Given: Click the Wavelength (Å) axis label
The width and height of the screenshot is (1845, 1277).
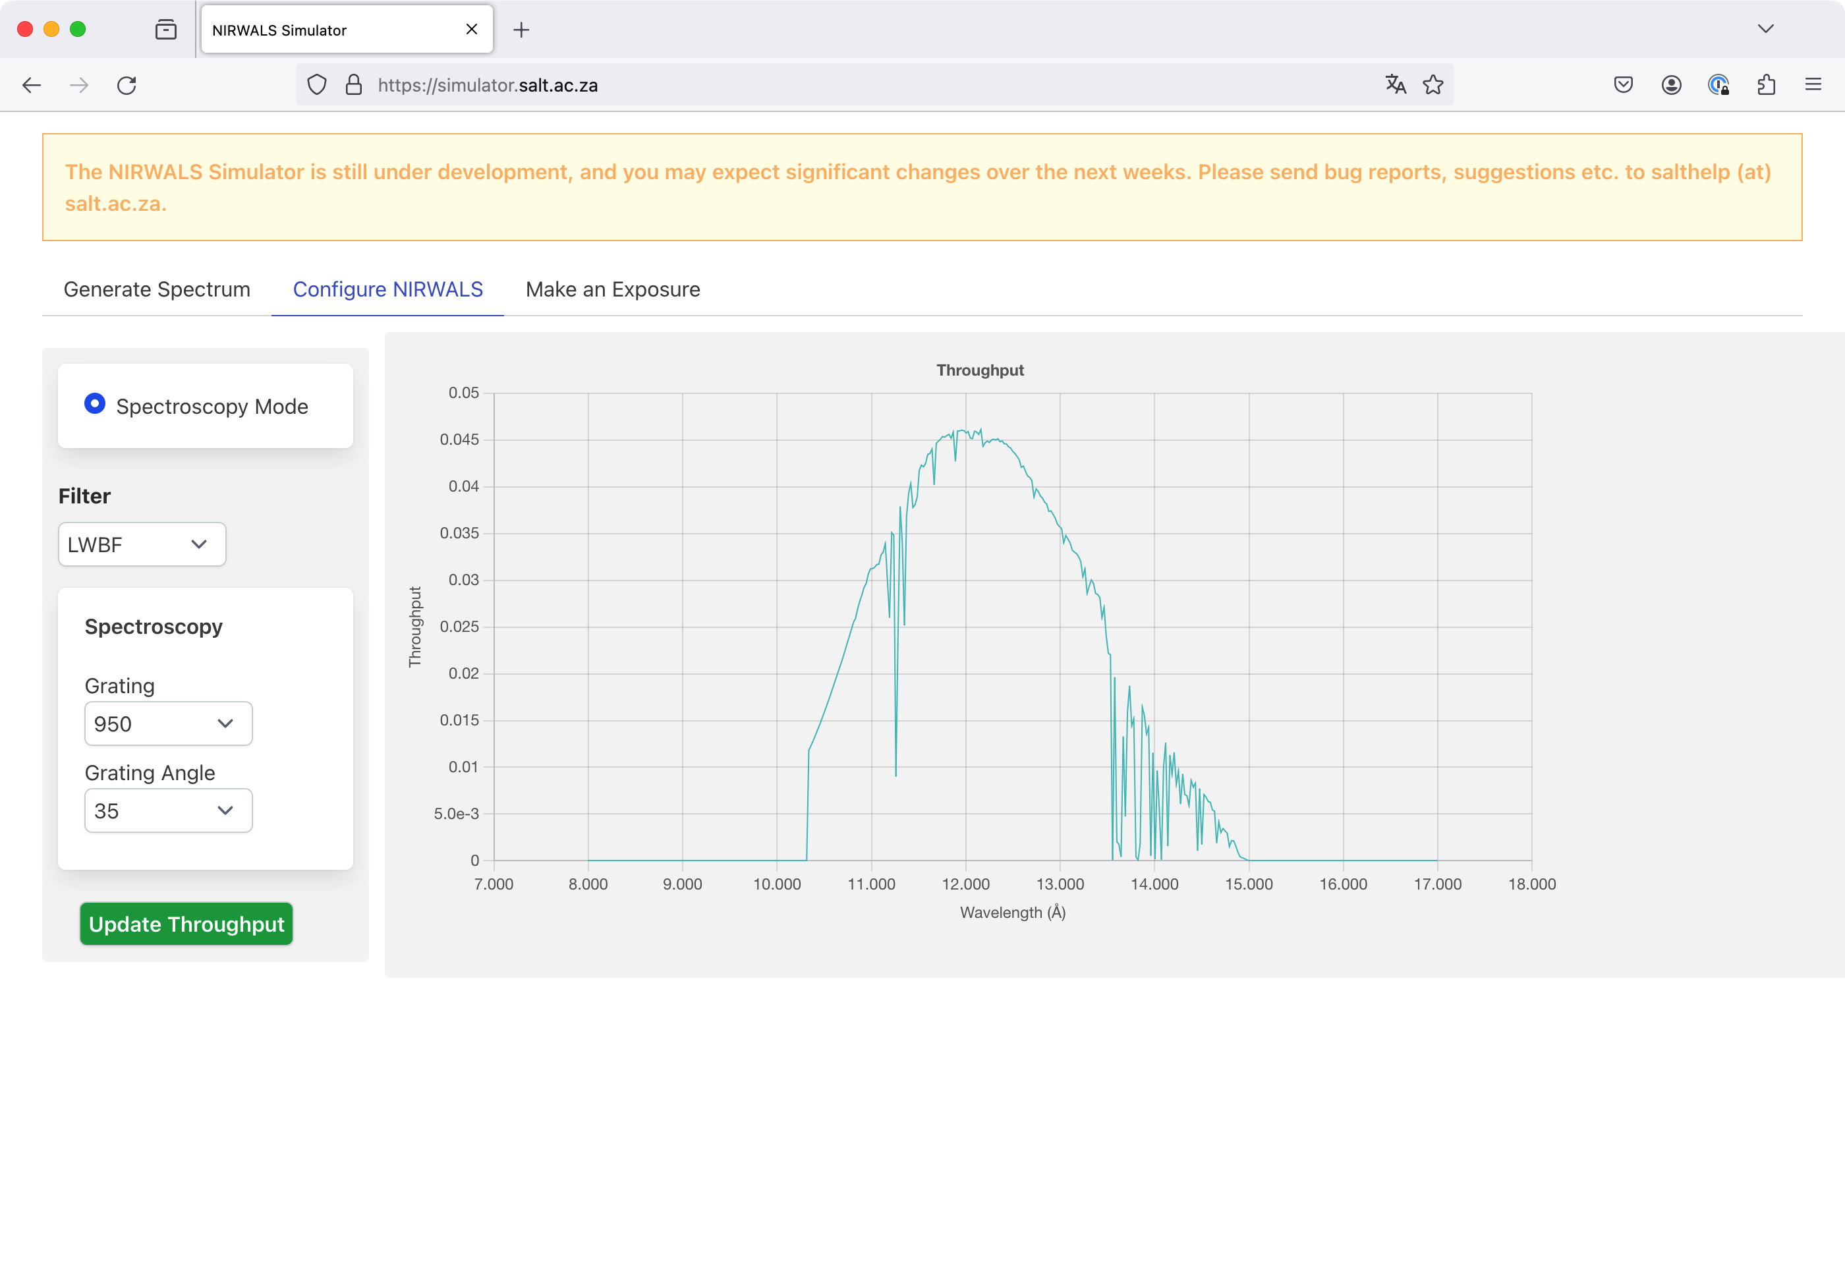Looking at the screenshot, I should pos(1013,912).
